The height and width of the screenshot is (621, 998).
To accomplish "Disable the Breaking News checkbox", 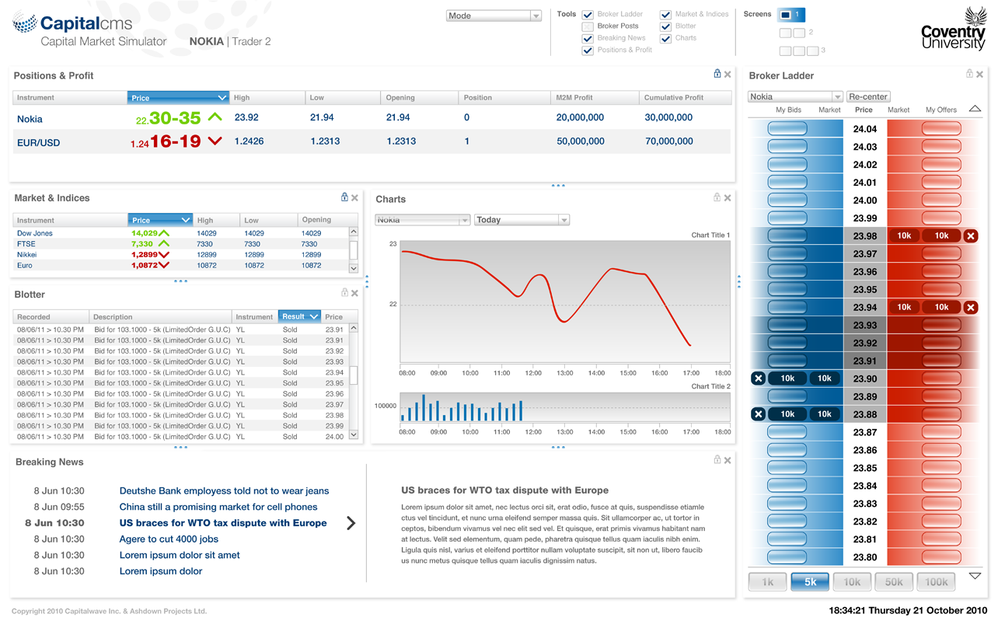I will click(x=588, y=38).
